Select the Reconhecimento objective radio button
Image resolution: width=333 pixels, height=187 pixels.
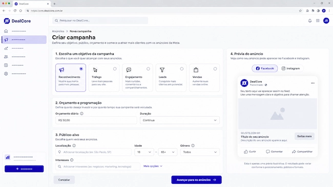(x=81, y=69)
